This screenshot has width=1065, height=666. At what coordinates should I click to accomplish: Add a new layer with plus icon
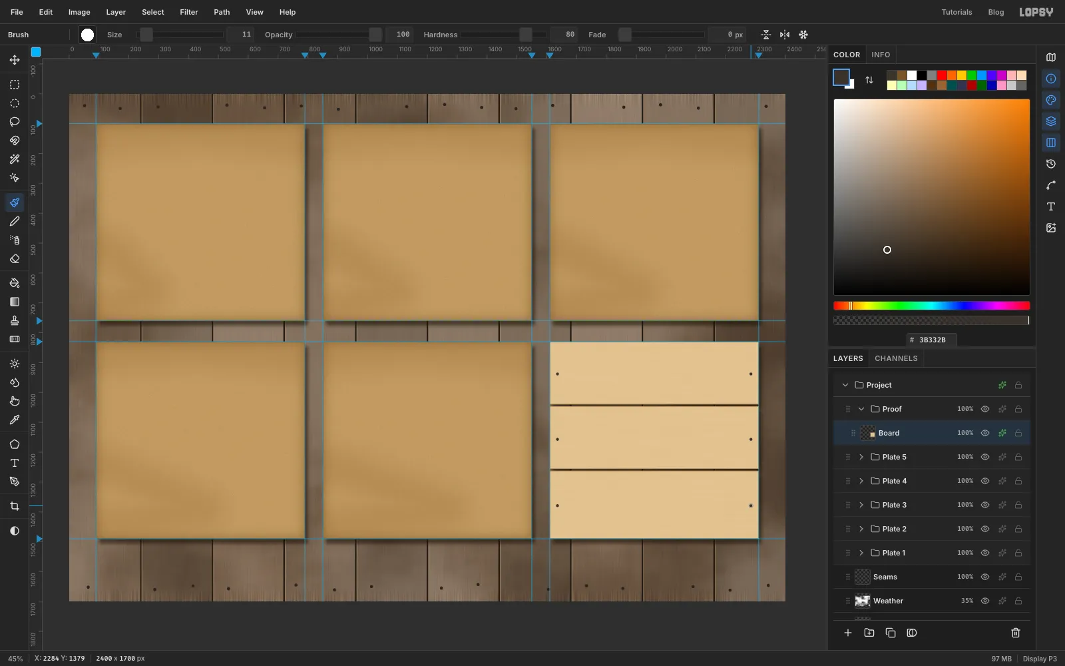click(848, 633)
